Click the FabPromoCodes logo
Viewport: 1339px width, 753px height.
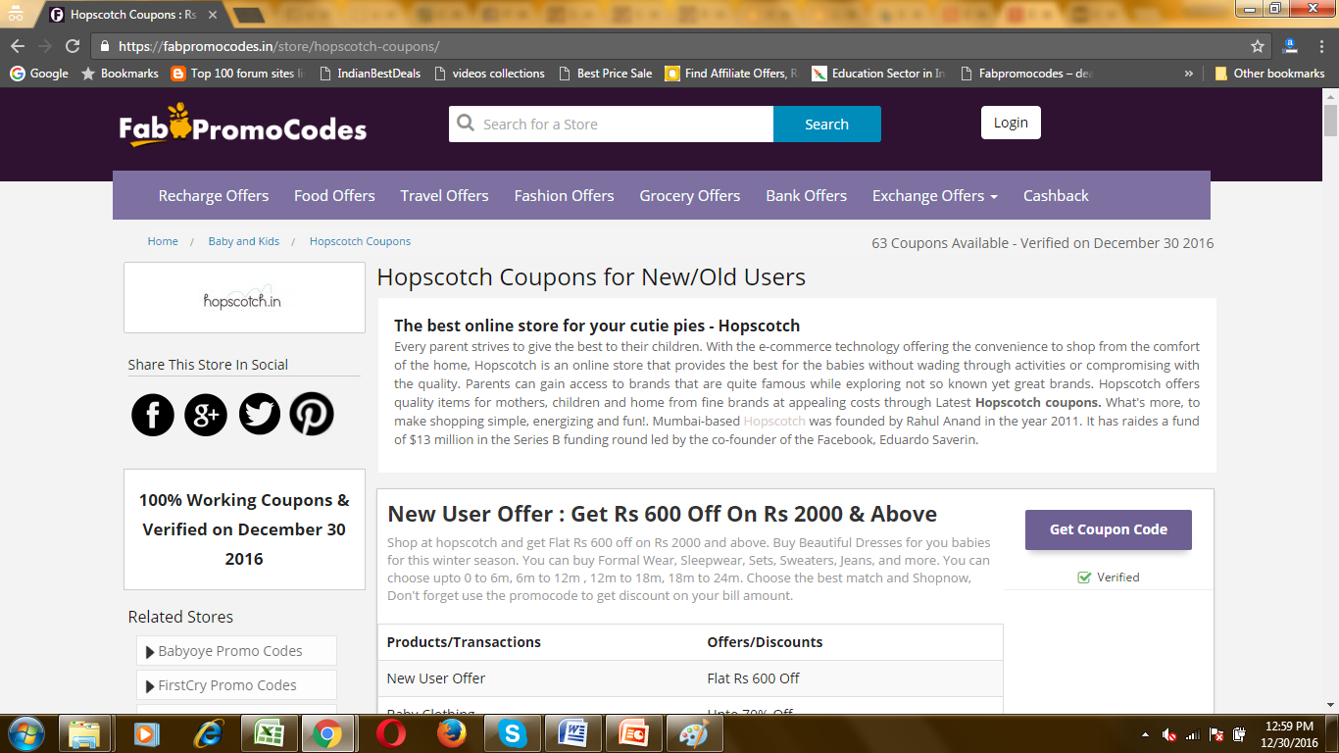(243, 125)
